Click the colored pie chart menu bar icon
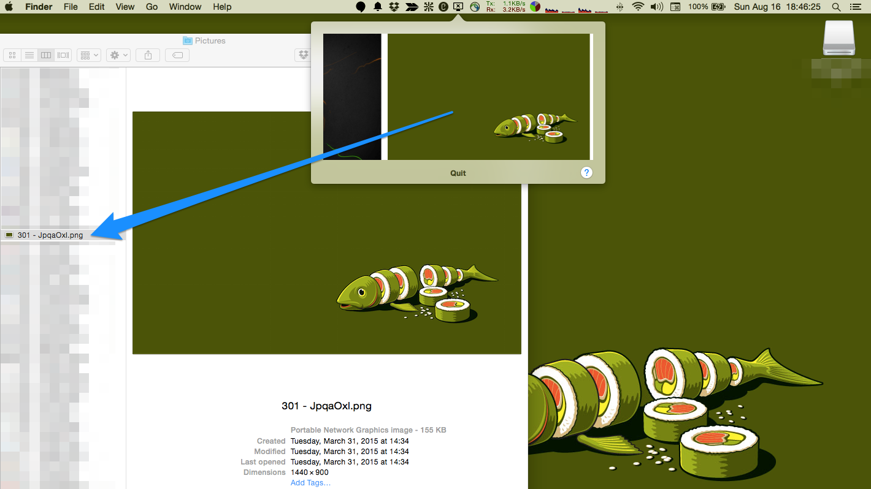The height and width of the screenshot is (489, 871). [x=535, y=7]
